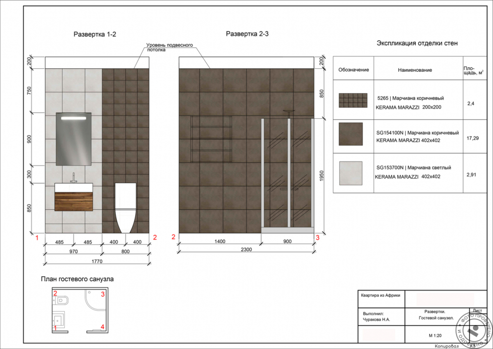Click the 17,29 area value cell
Image resolution: width=493 pixels, height=349 pixels.
[472, 137]
